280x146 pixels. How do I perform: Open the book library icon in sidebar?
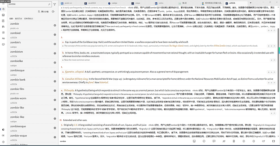pyautogui.click(x=3, y=15)
